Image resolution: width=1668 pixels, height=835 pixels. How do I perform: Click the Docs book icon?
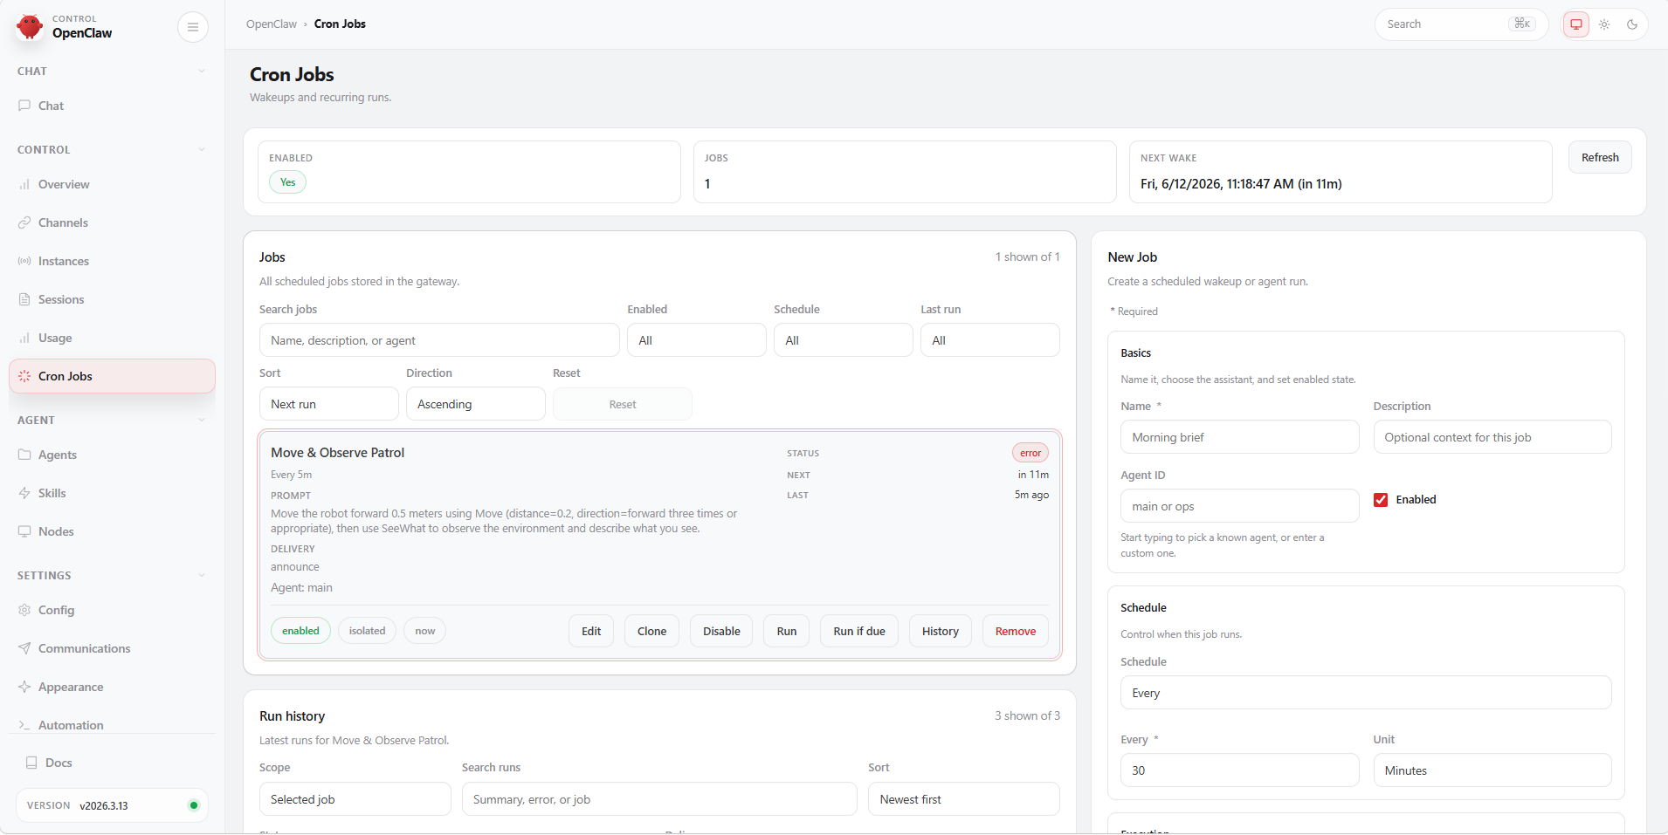pos(31,763)
